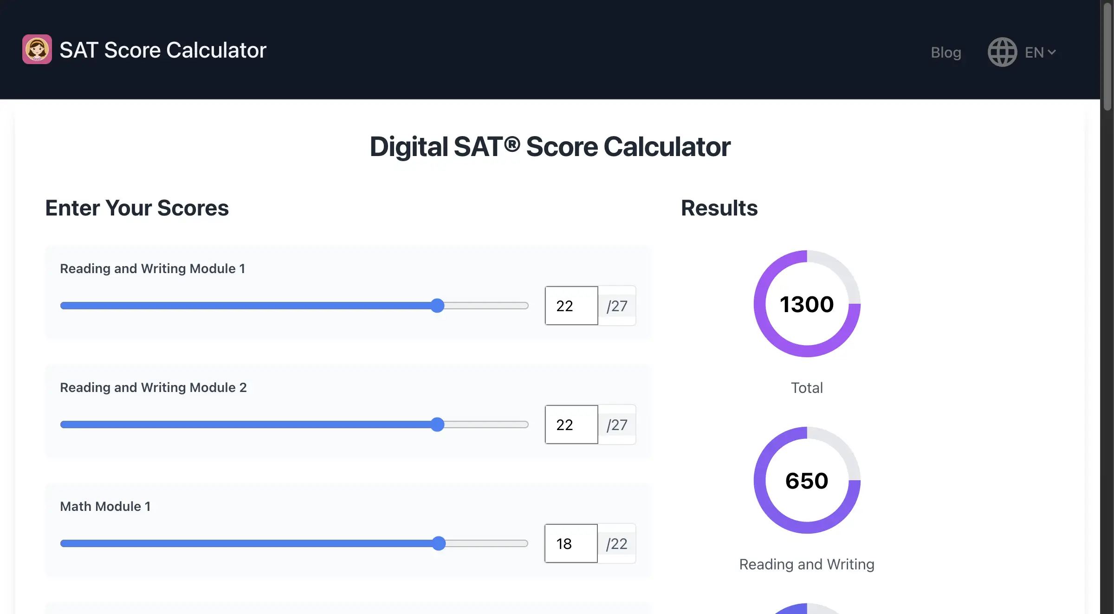Click the 650 Reading and Writing ring
Image resolution: width=1114 pixels, height=614 pixels.
click(x=807, y=481)
